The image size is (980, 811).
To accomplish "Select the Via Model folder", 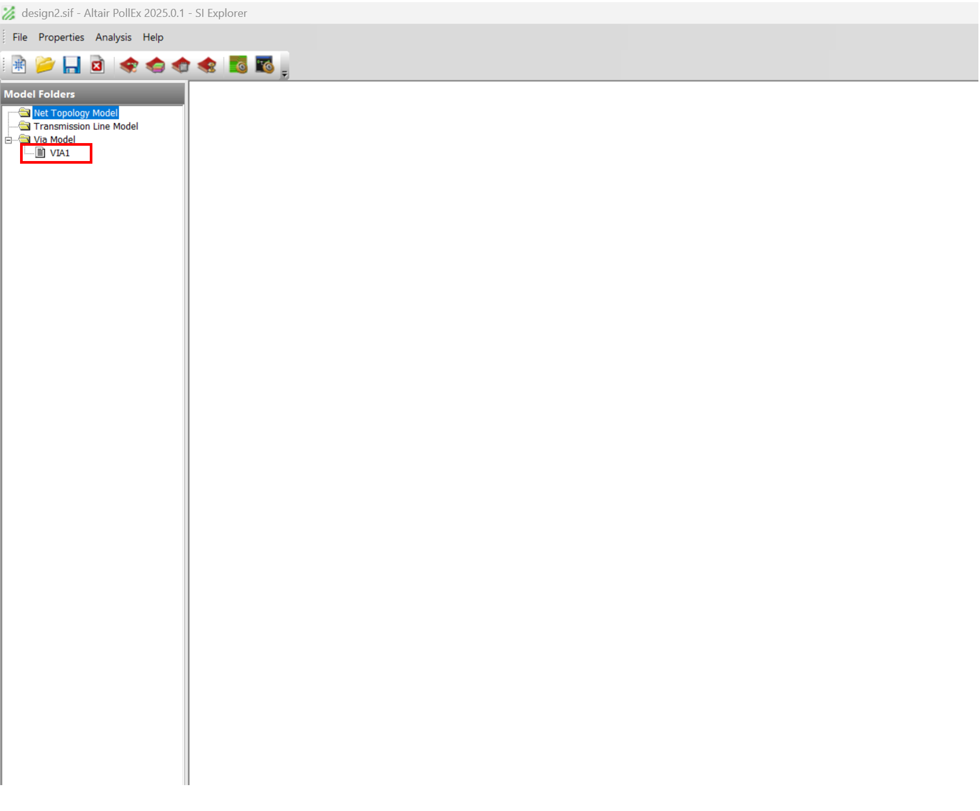I will (54, 139).
